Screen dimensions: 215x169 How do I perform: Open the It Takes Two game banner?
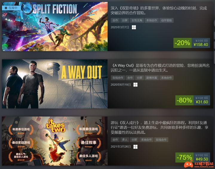55,141
